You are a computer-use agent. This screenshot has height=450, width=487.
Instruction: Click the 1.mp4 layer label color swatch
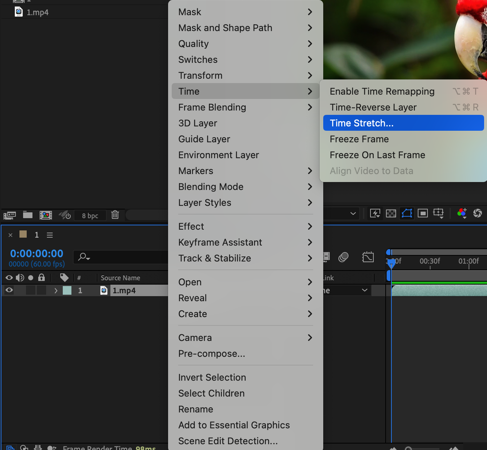pos(67,290)
